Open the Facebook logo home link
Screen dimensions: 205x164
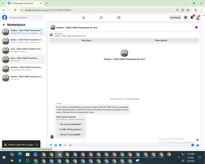(x=5, y=18)
